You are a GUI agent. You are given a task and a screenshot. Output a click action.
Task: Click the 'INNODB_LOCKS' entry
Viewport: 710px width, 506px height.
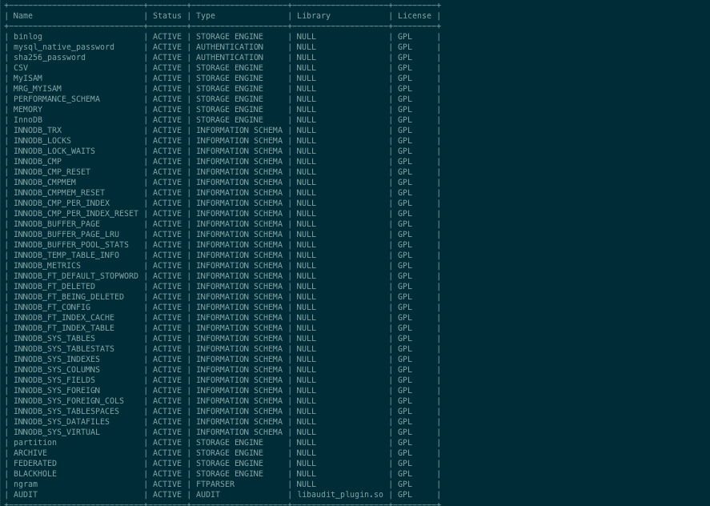(42, 141)
